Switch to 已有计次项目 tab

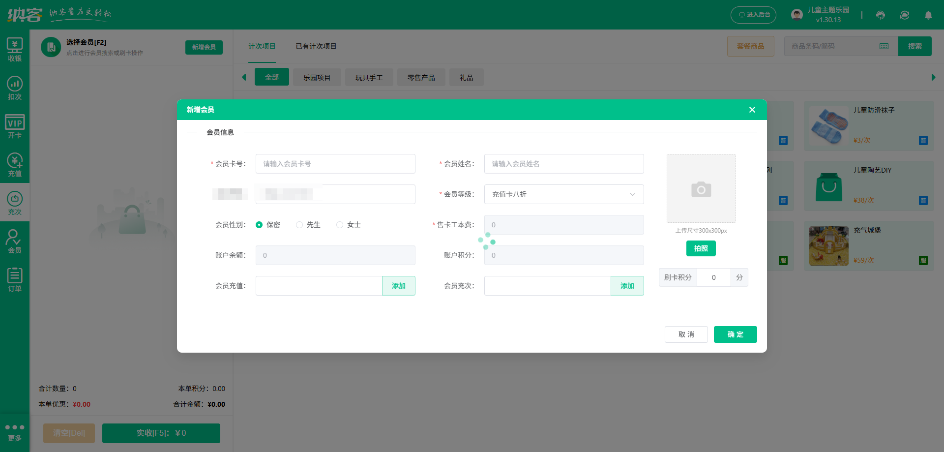coord(316,46)
